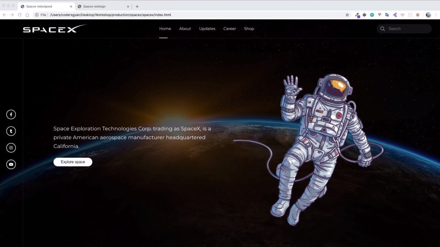440x247 pixels.
Task: Go to the About page
Action: pos(185,29)
